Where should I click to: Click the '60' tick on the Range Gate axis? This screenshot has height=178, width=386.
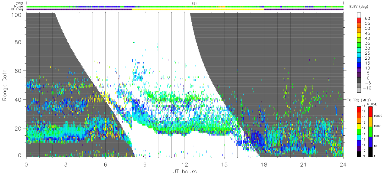tap(18, 71)
